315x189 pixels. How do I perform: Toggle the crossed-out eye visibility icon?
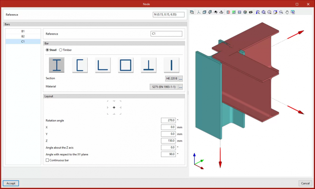(251, 12)
